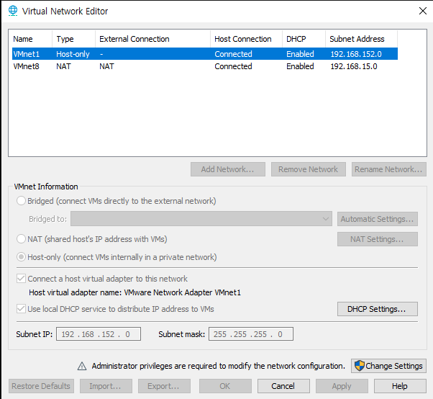
Task: Click the 192.168.152.0 subnet address cell
Action: coord(356,54)
